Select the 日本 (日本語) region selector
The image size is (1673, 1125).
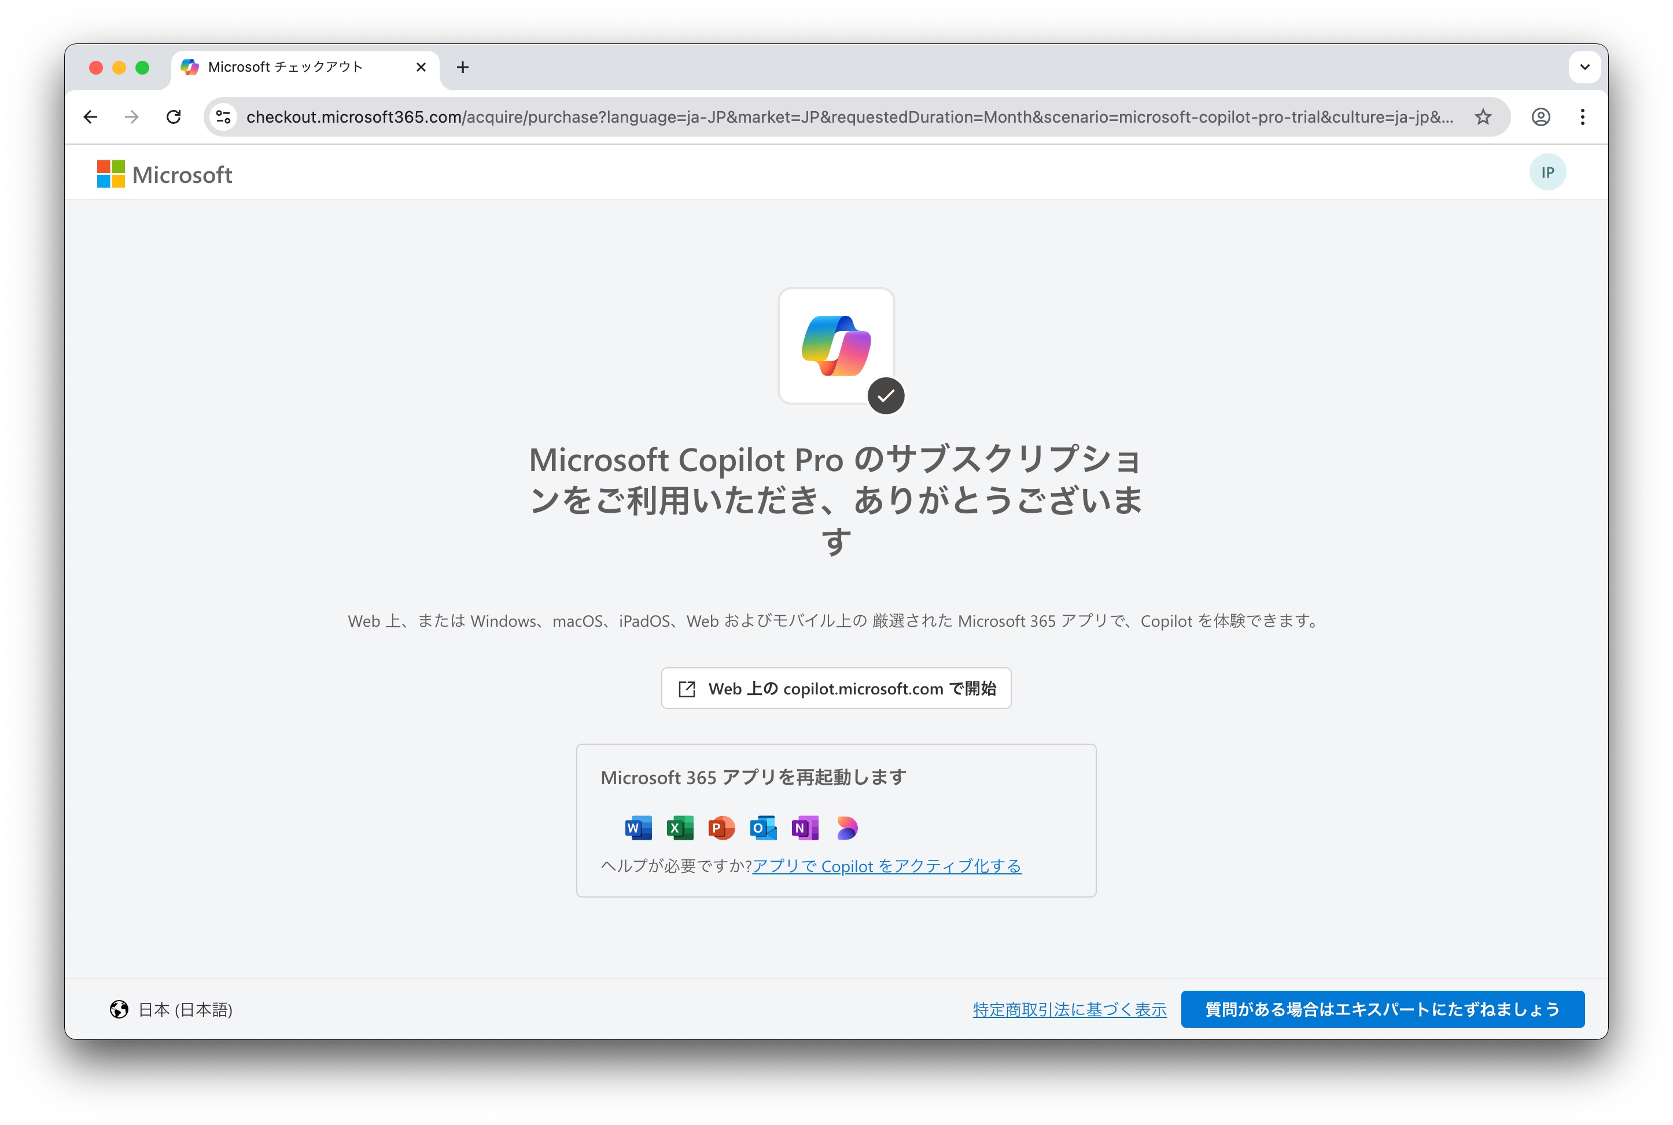171,1009
